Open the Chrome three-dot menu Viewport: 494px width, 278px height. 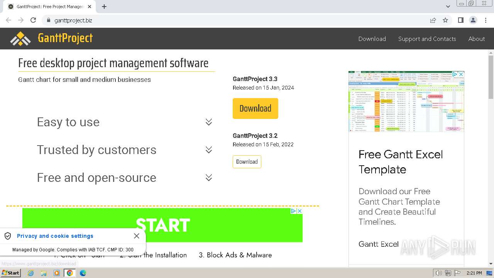tap(486, 20)
